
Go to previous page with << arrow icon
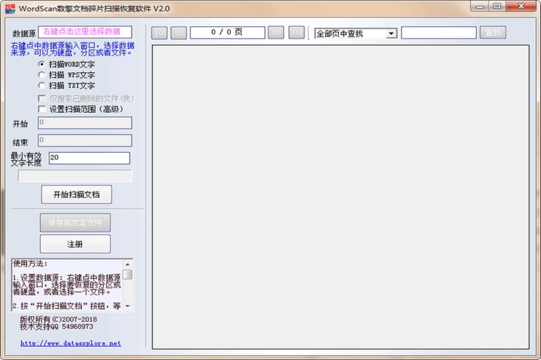coord(179,32)
